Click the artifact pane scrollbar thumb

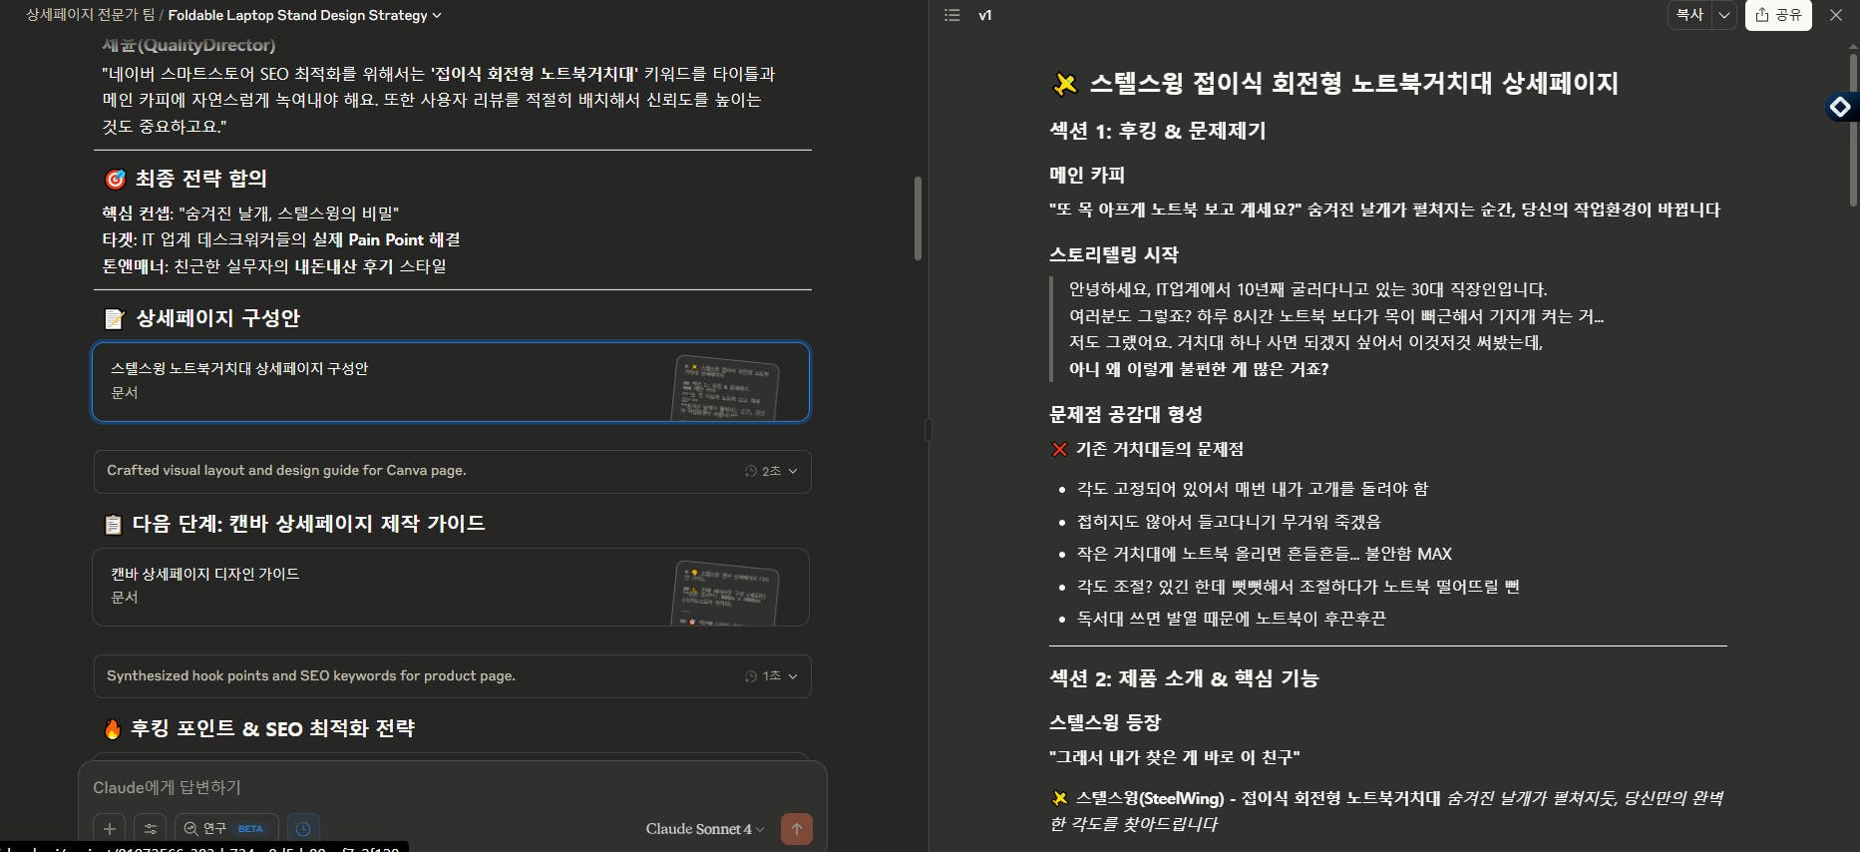[1854, 130]
